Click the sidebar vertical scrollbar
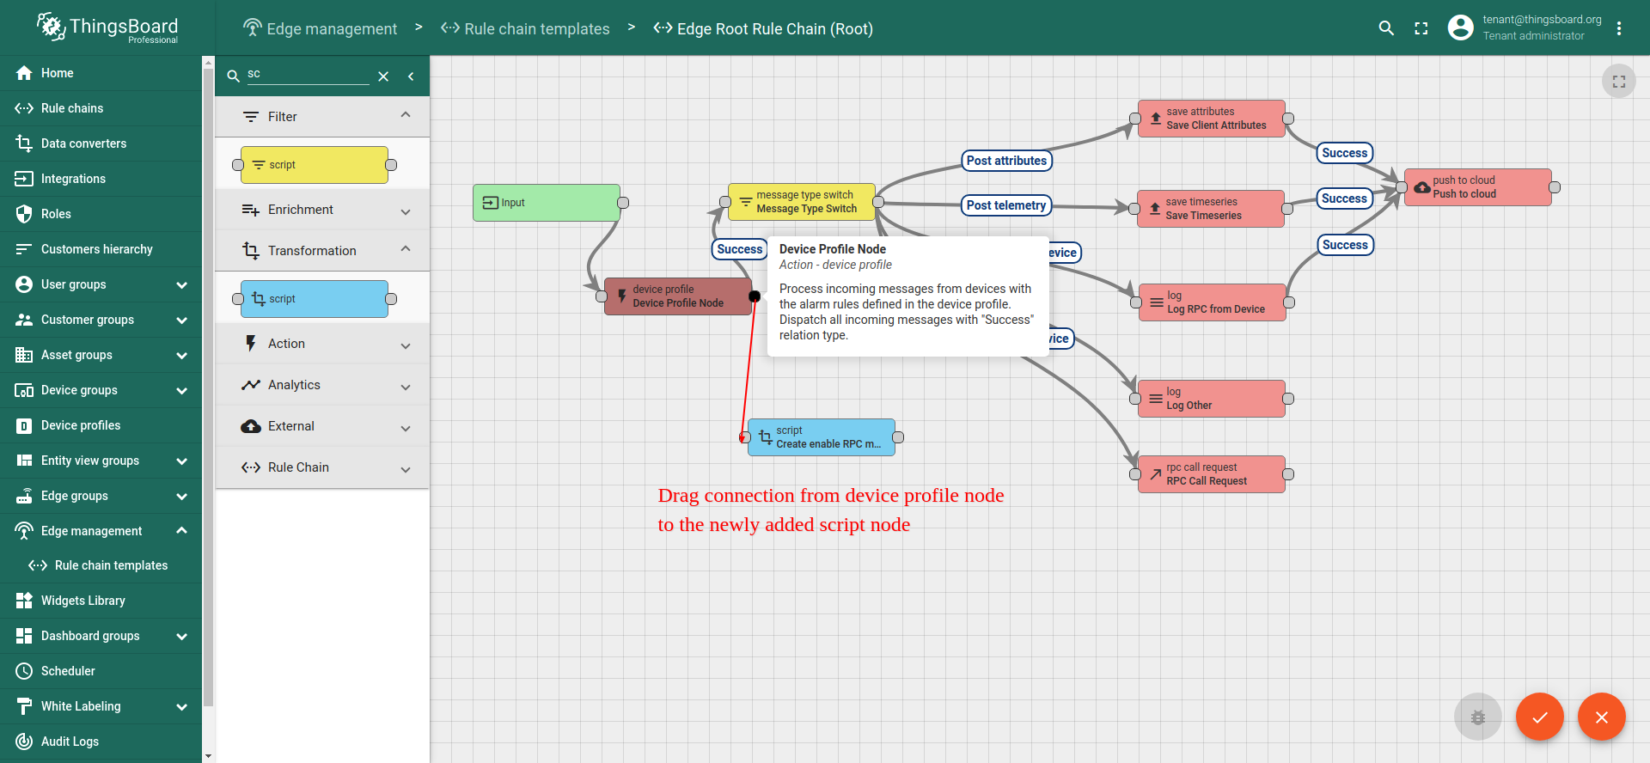The image size is (1650, 763). [208, 387]
